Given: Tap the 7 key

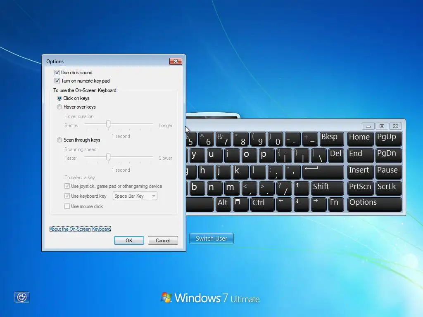Looking at the screenshot, I should 223,139.
